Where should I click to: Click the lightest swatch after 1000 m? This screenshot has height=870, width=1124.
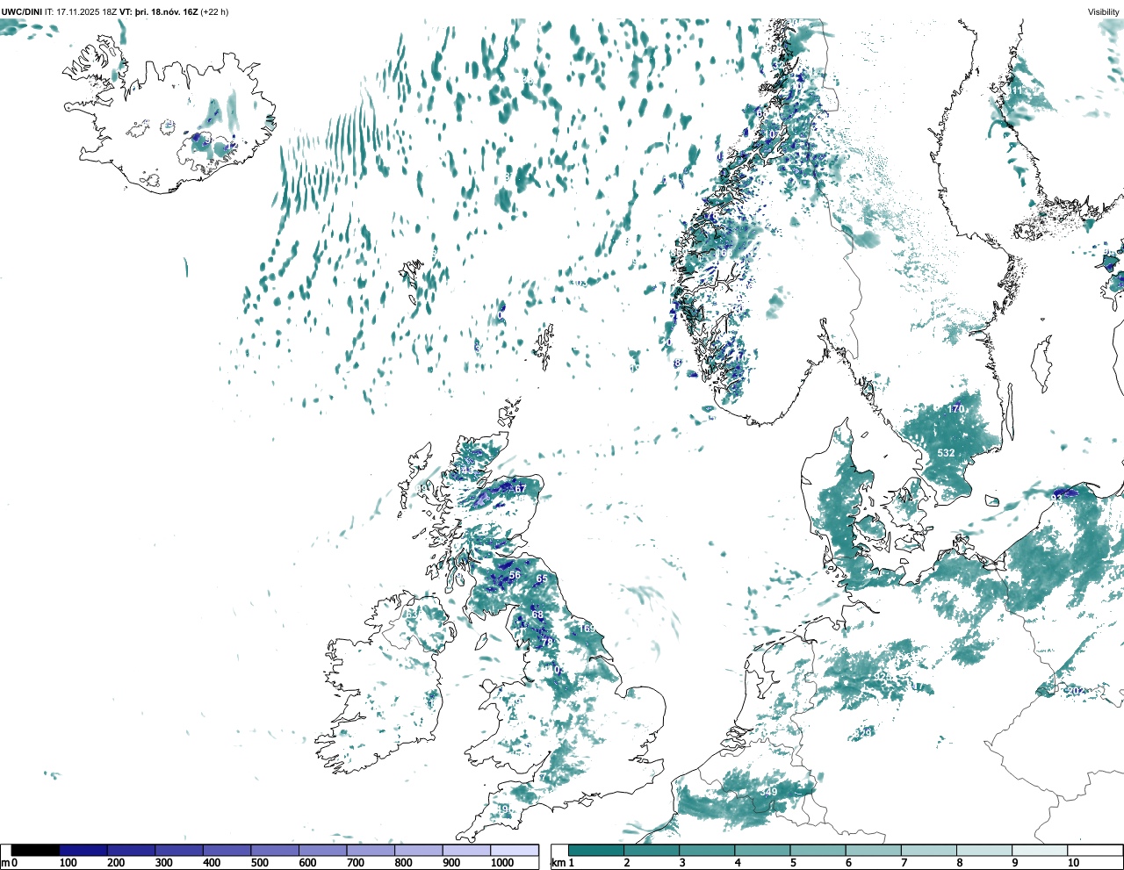tap(515, 850)
